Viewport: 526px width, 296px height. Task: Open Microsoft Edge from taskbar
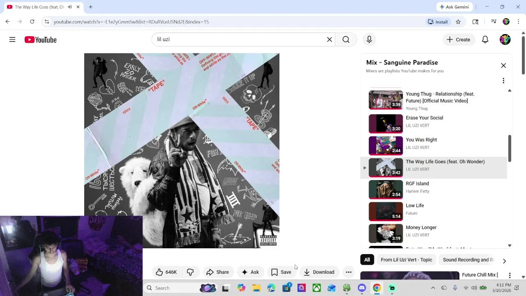(271, 288)
